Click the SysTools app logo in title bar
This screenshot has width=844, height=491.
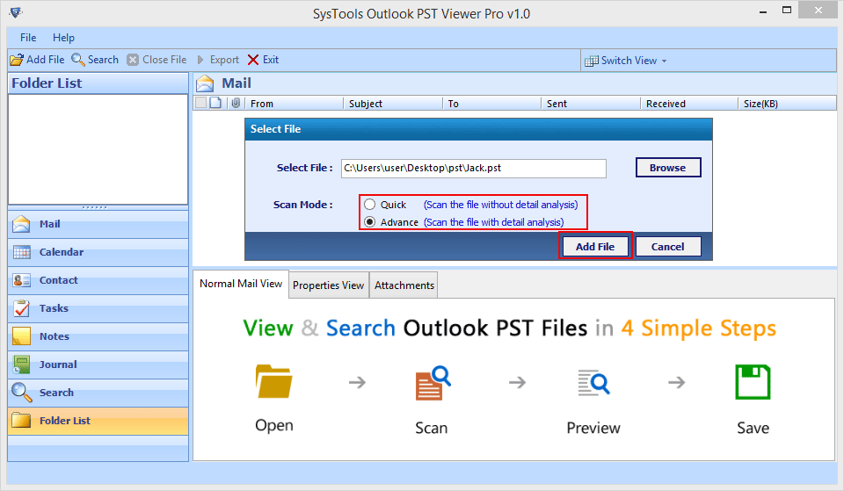16,12
